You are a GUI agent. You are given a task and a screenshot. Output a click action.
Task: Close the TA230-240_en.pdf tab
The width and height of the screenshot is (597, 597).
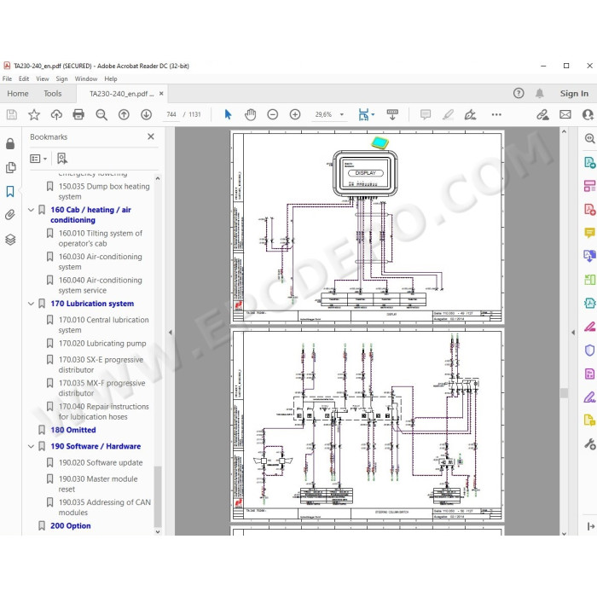click(x=161, y=93)
